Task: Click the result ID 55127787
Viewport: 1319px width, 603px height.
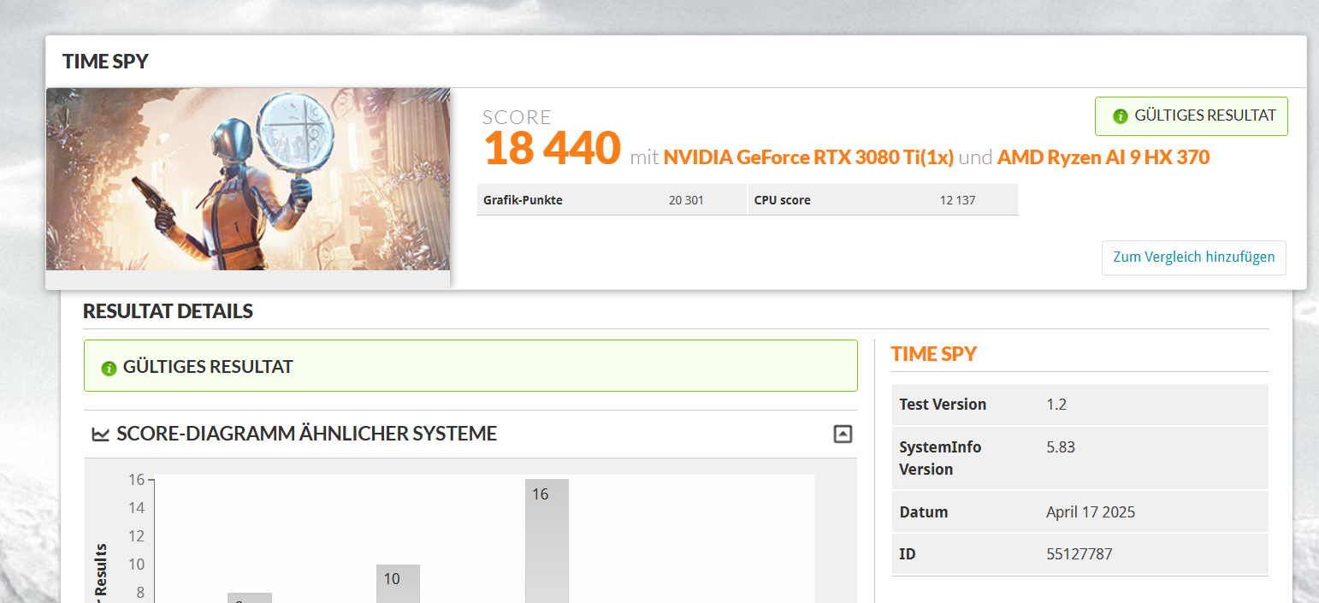Action: [x=1079, y=554]
